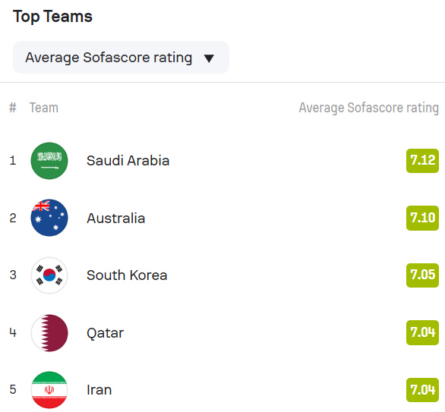The width and height of the screenshot is (445, 412).
Task: Click the dropdown arrow triangle
Action: (209, 58)
